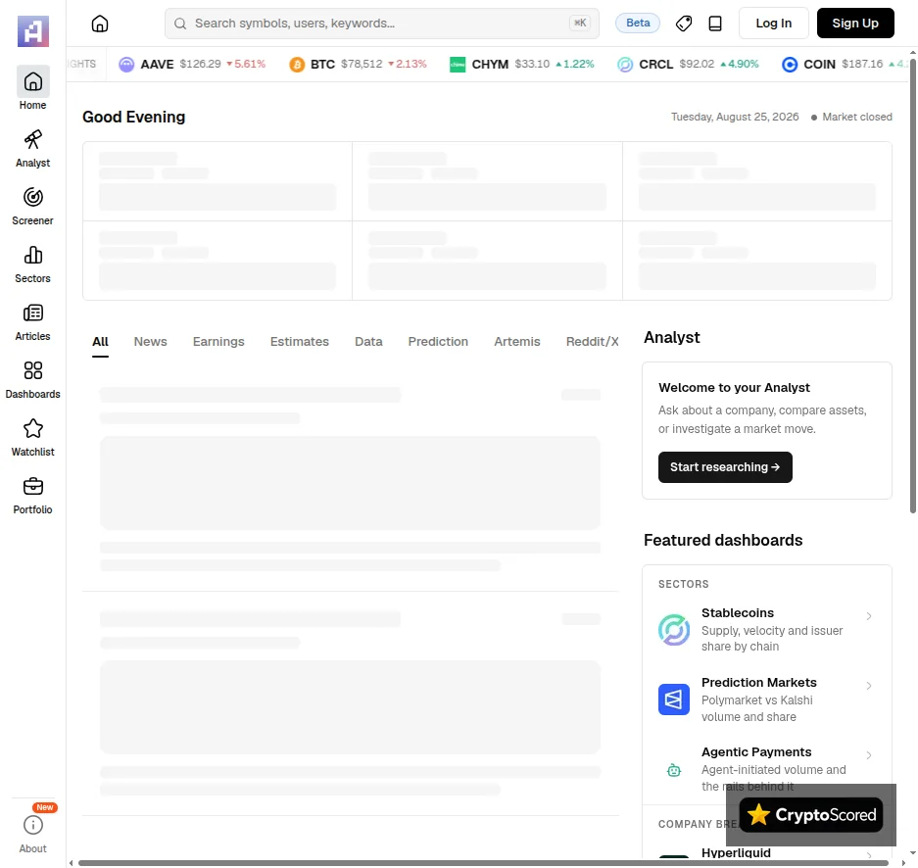The width and height of the screenshot is (918, 868).
Task: Click the Stablecoins dashboard icon
Action: click(x=674, y=630)
